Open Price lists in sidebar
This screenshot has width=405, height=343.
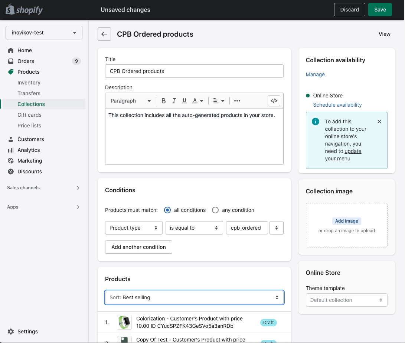click(29, 126)
